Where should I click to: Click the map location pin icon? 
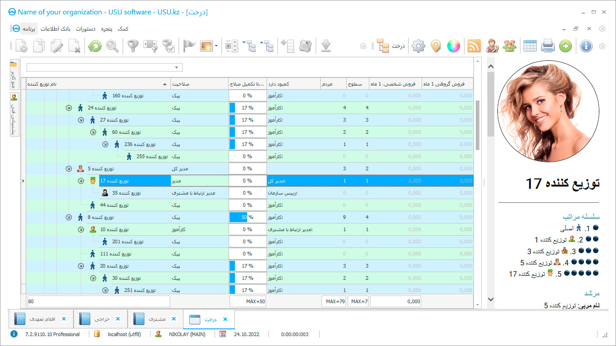click(436, 46)
